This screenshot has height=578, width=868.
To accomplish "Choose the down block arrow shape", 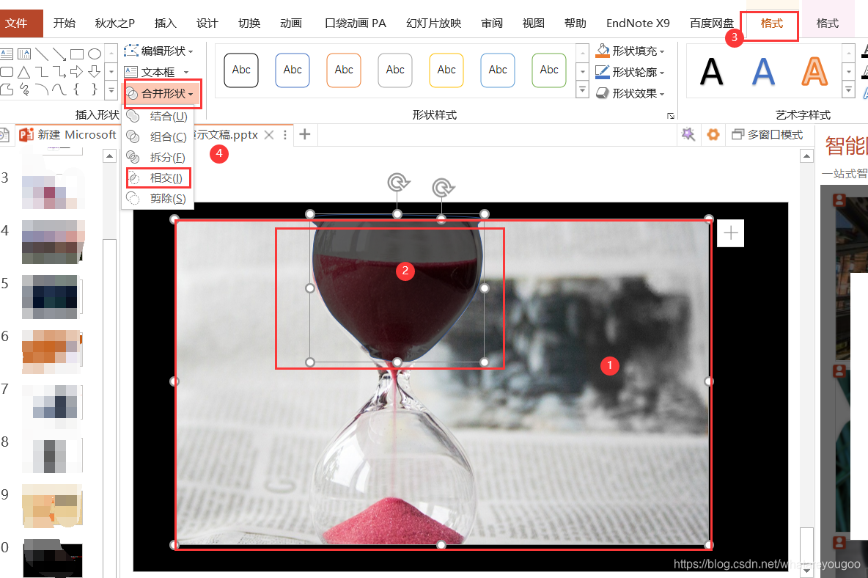I will (x=95, y=71).
